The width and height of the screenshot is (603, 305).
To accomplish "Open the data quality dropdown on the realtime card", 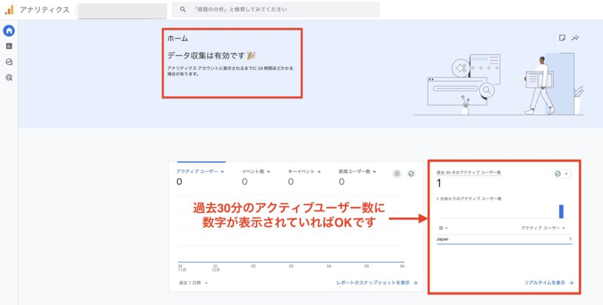I will click(x=562, y=174).
